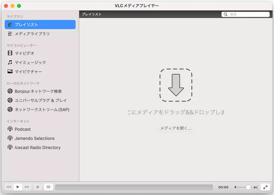Click the broadcast icon beside Icecast Radio Directory
The height and width of the screenshot is (195, 274).
pyautogui.click(x=10, y=147)
